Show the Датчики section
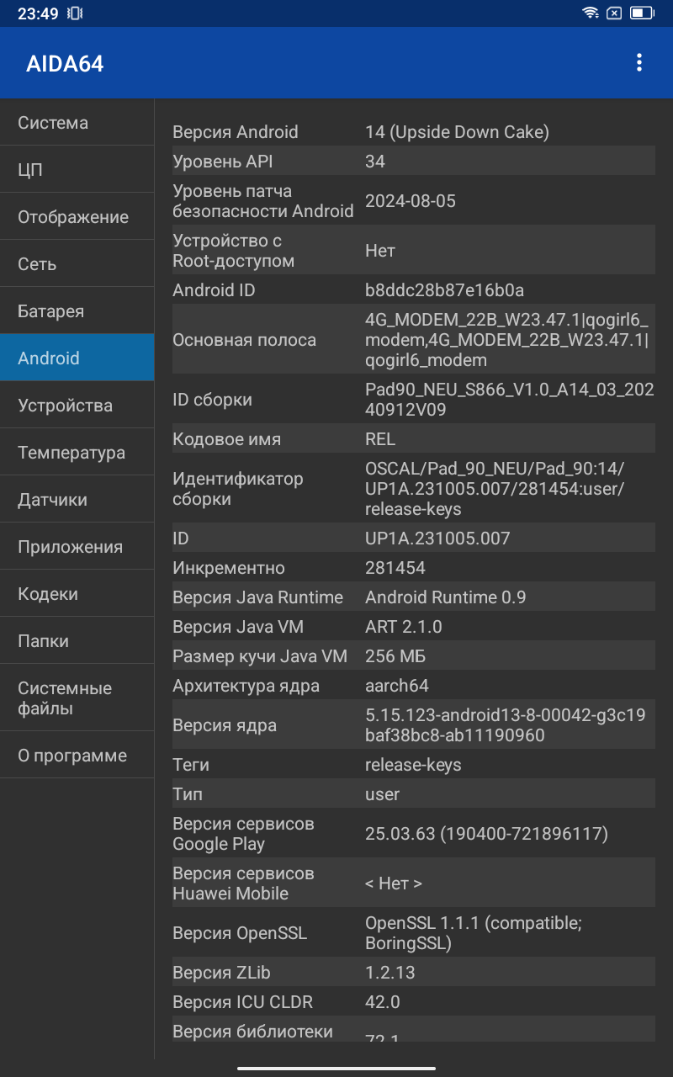Image resolution: width=673 pixels, height=1077 pixels. [77, 500]
